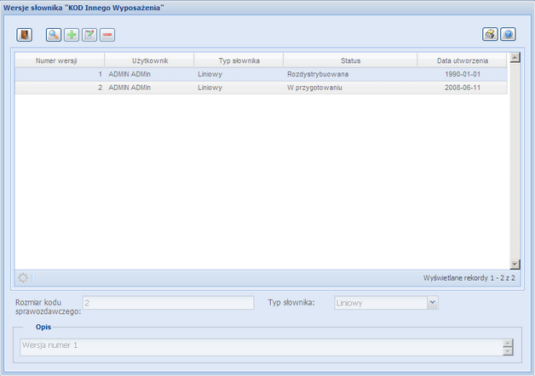Click the print icon at top right
This screenshot has height=376, width=535.
click(x=490, y=35)
